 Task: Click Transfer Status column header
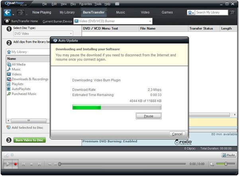point(204,29)
